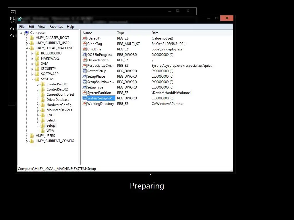Select the RespecializeCm... value name
Image resolution: width=294 pixels, height=220 pixels.
coord(100,66)
